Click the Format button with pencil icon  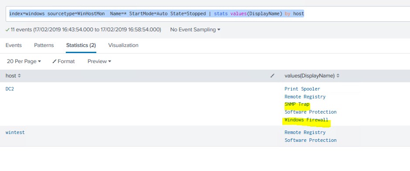64,61
